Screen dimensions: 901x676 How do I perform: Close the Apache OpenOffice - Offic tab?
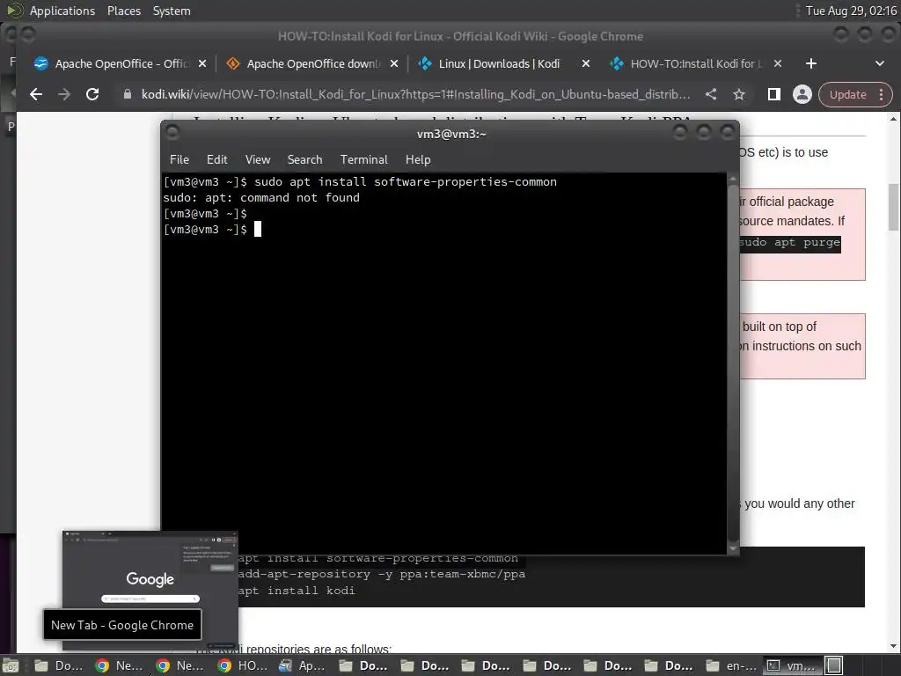pos(202,63)
